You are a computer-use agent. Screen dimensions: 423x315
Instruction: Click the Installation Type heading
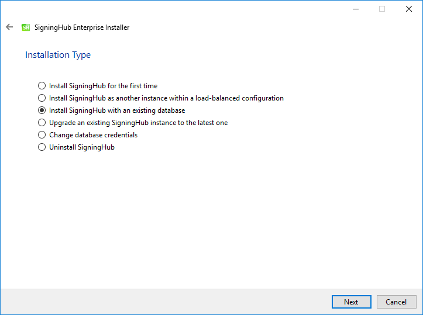(58, 55)
